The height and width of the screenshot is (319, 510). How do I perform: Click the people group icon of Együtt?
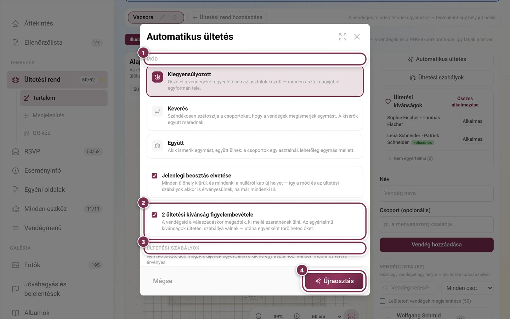pyautogui.click(x=157, y=146)
